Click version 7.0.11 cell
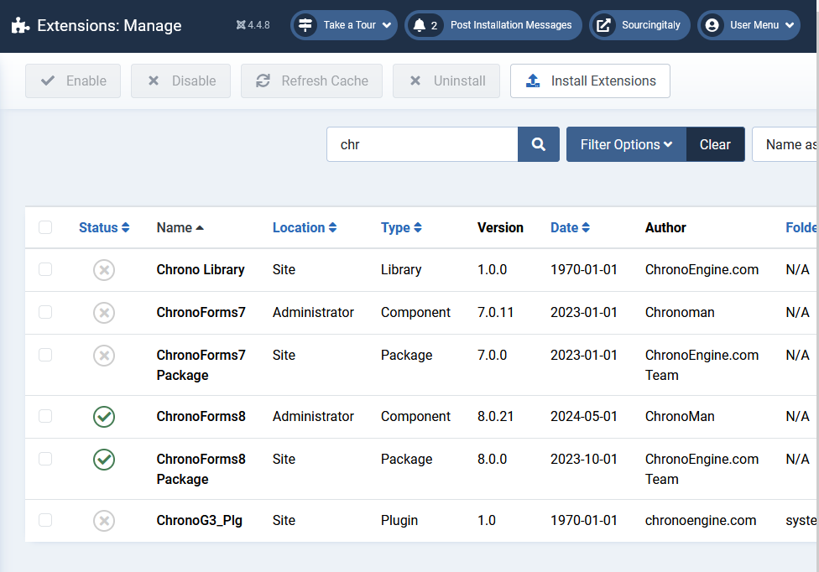 tap(495, 313)
